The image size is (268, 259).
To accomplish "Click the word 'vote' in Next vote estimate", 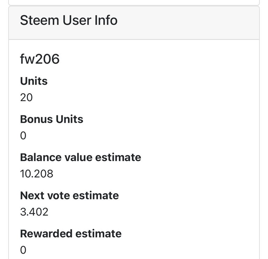I will [59, 195].
